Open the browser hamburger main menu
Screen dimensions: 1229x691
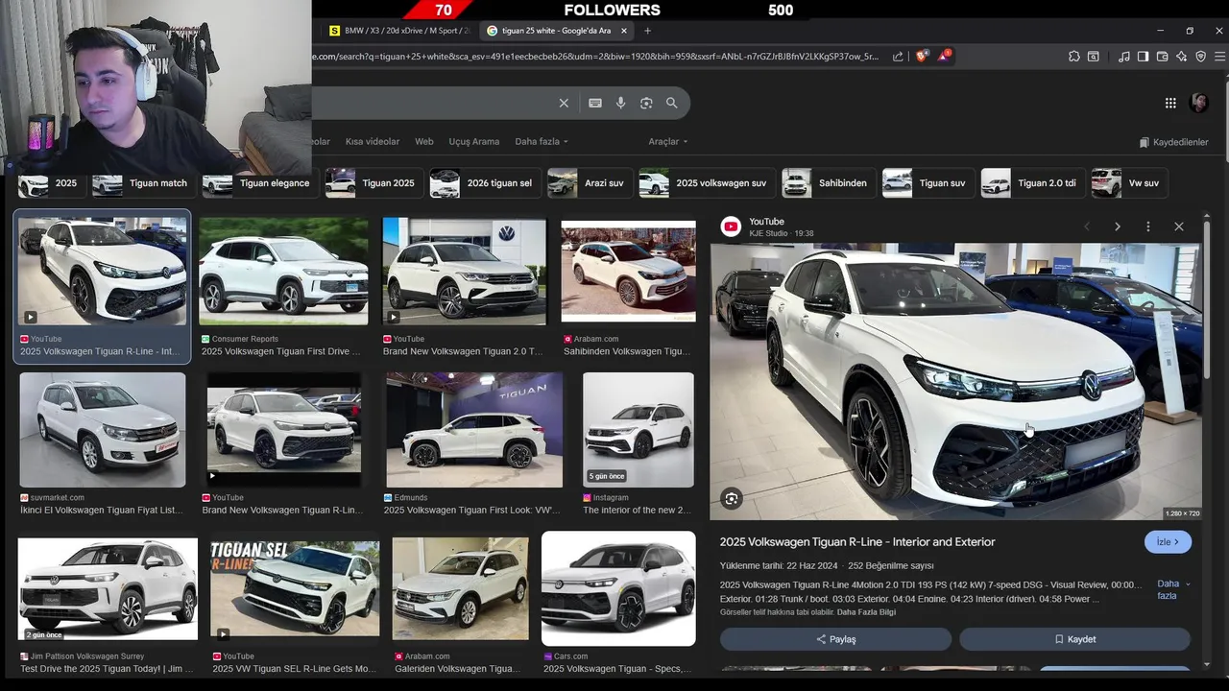tap(1219, 57)
